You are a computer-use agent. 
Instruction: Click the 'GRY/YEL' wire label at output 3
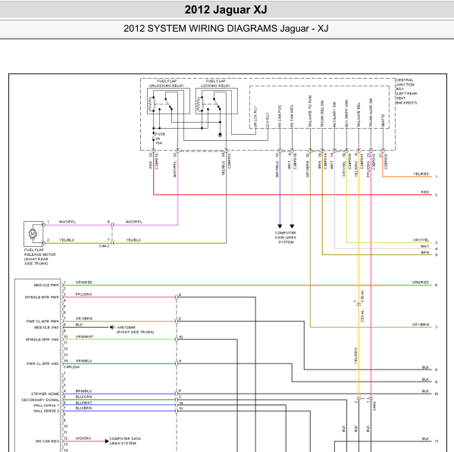[x=421, y=240]
